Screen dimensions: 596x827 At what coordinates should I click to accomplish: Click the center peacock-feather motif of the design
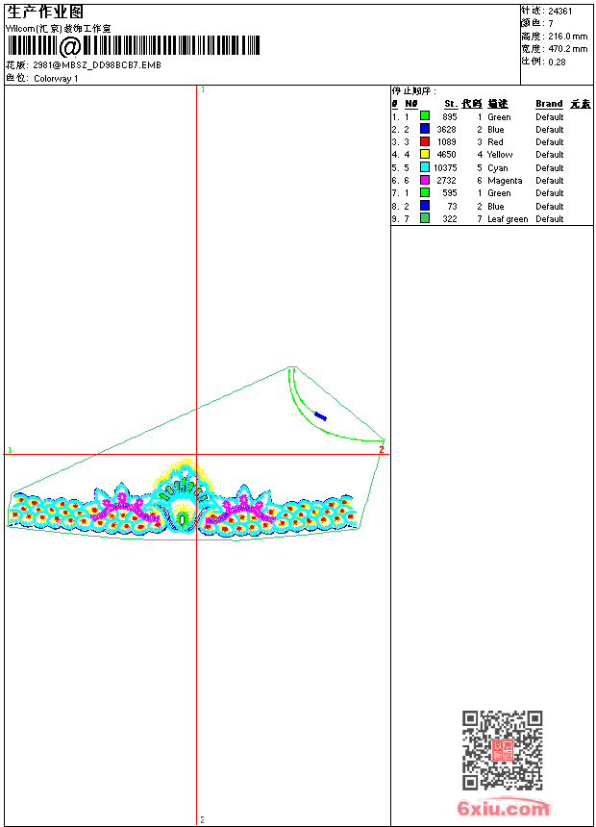183,497
